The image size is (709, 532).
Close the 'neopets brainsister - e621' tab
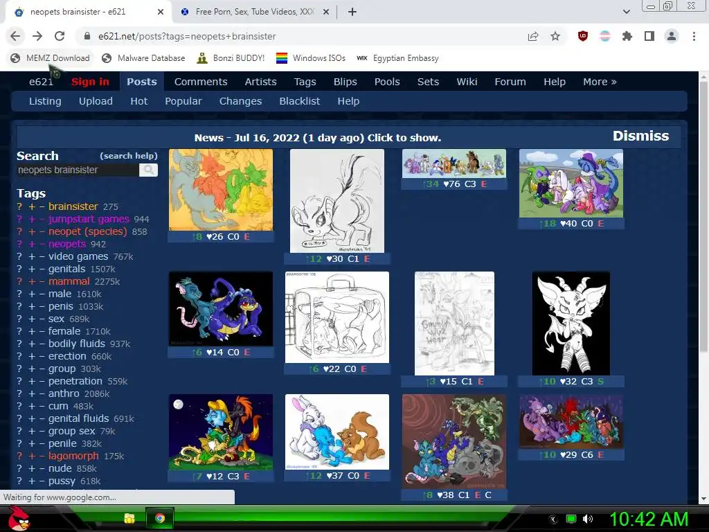coord(161,12)
